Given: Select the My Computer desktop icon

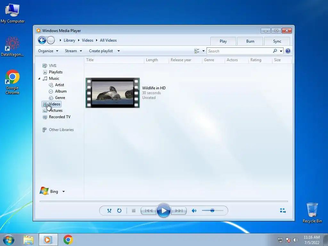Looking at the screenshot, I should [12, 13].
